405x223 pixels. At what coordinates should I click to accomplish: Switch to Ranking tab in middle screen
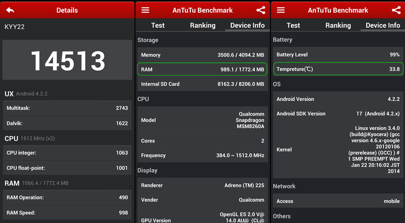click(202, 25)
